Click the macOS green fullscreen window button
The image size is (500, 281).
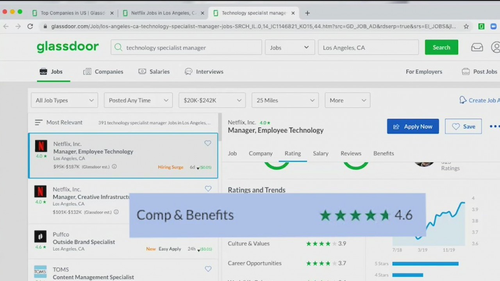click(x=20, y=12)
